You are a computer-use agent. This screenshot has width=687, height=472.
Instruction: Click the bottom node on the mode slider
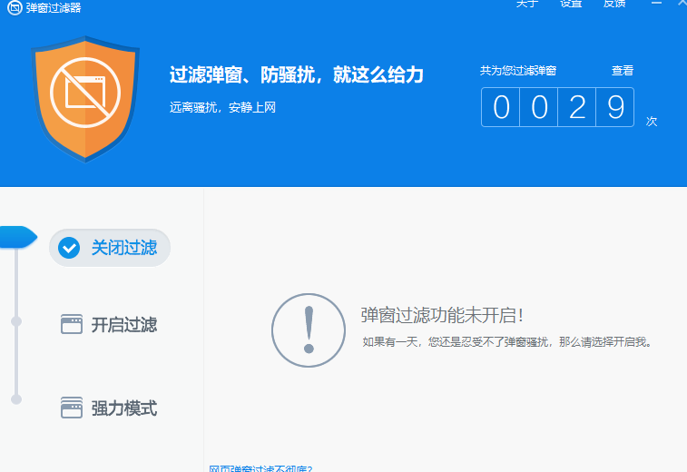click(15, 398)
